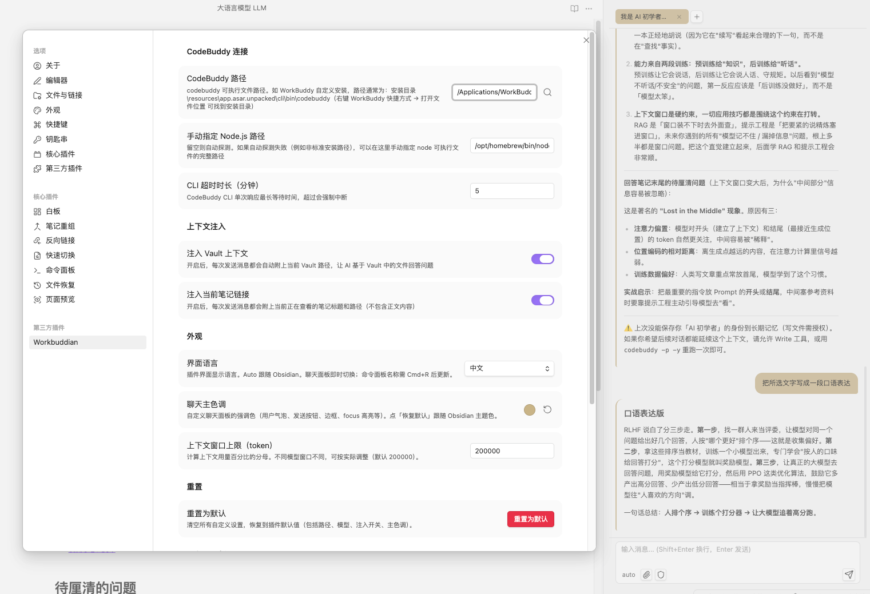Screen dimensions: 870x594
Task: Click the 手动指定 Node.js 路径 input field
Action: (512, 146)
